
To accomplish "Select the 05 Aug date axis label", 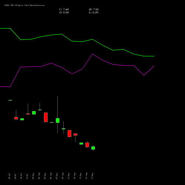I will coord(45,176).
